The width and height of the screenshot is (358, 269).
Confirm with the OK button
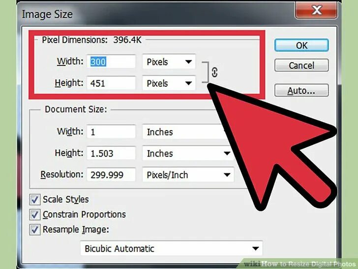point(301,45)
